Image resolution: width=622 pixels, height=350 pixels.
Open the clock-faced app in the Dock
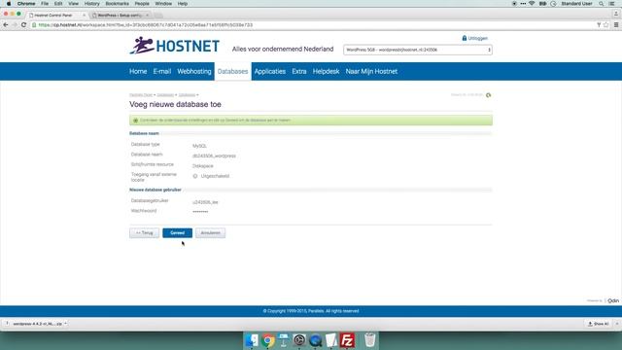299,340
